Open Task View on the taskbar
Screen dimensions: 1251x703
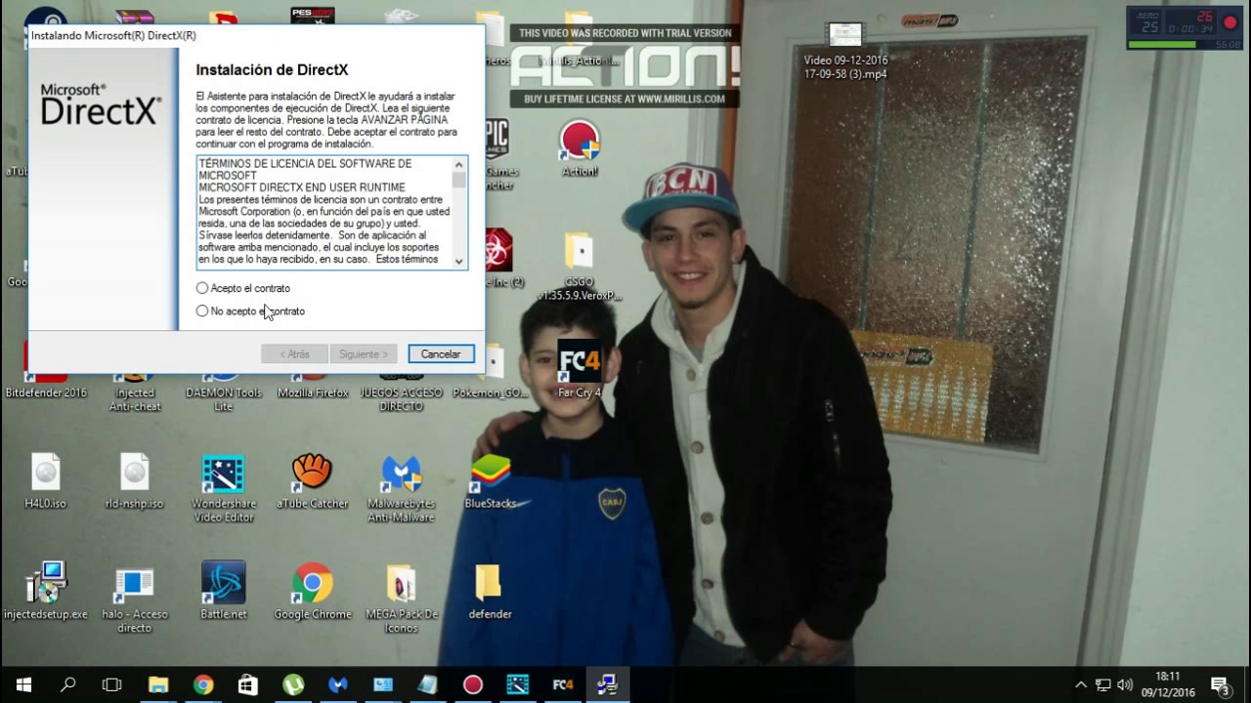(x=112, y=684)
